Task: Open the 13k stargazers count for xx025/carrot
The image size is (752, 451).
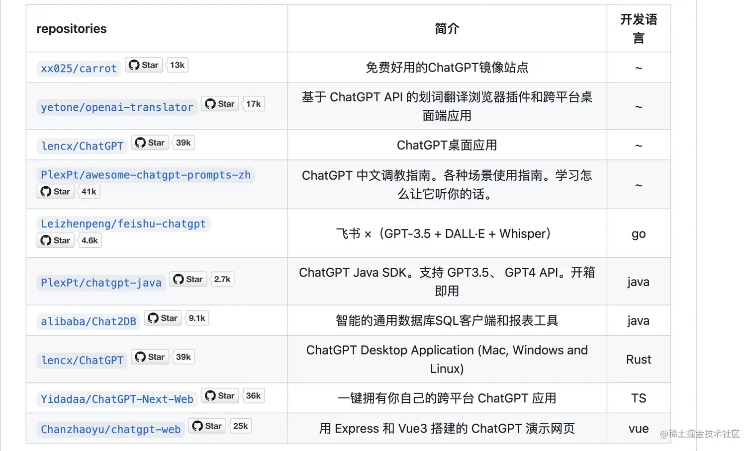Action: 177,65
